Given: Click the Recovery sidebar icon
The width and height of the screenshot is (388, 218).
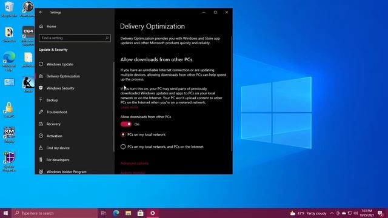Looking at the screenshot, I should (41, 124).
